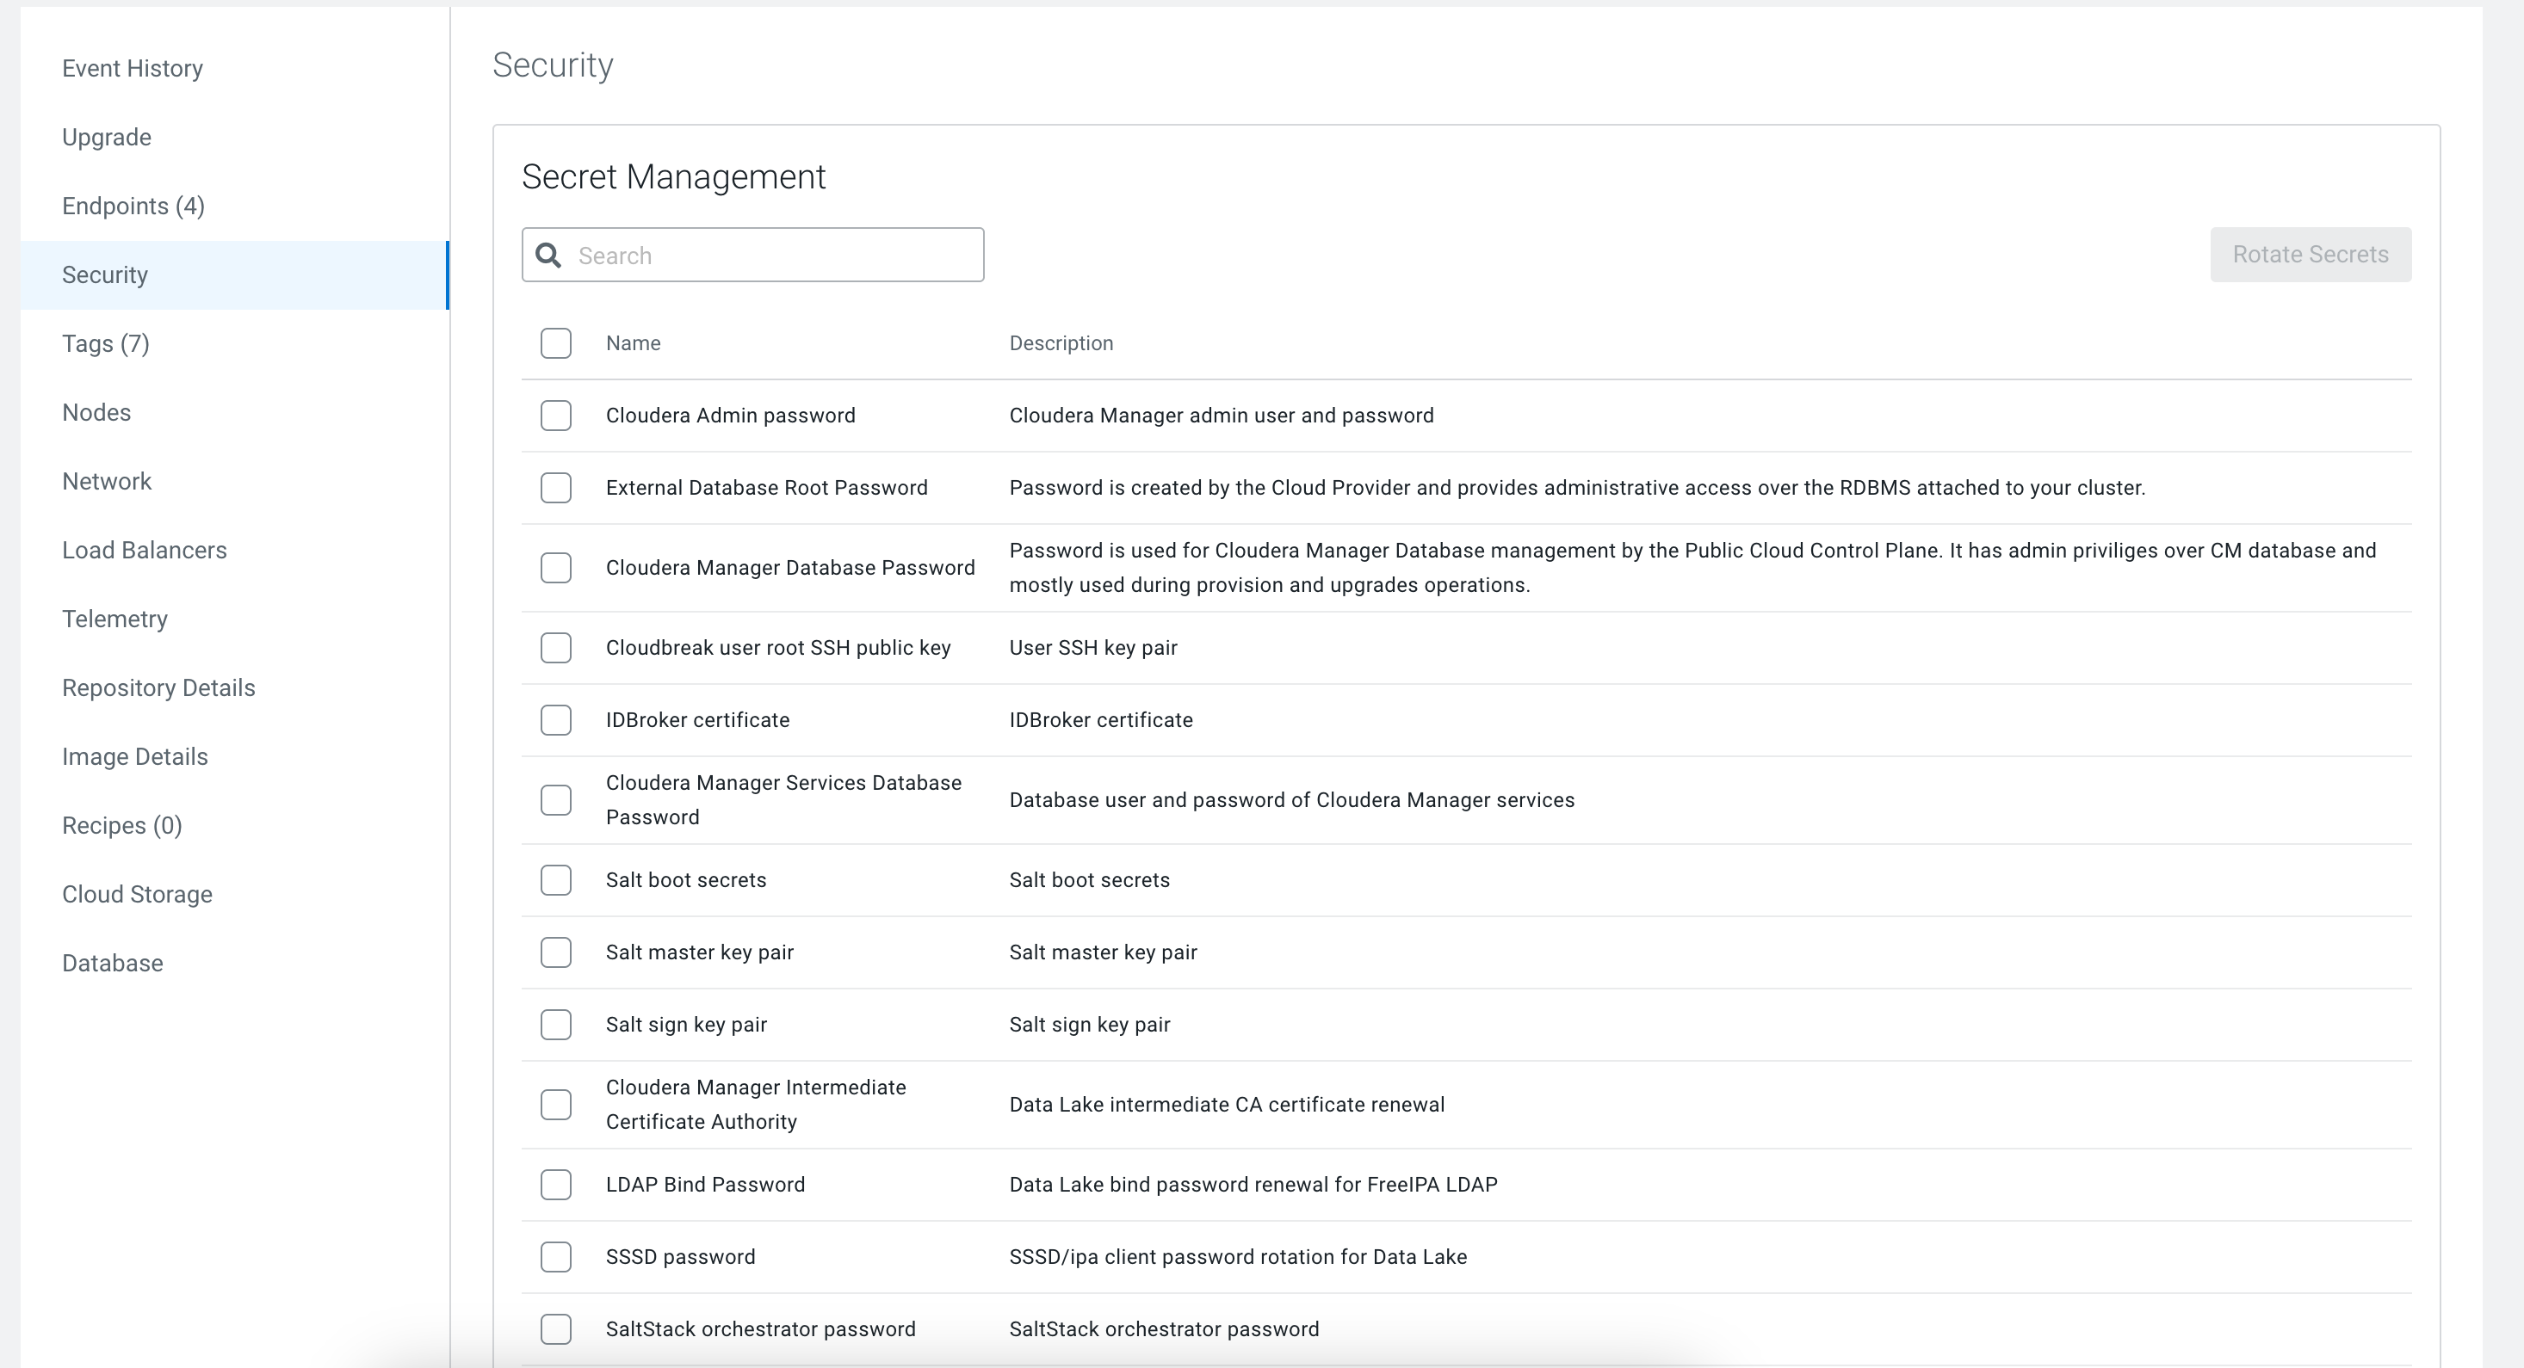This screenshot has width=2524, height=1368.
Task: Click the search magnifier icon
Action: click(548, 256)
